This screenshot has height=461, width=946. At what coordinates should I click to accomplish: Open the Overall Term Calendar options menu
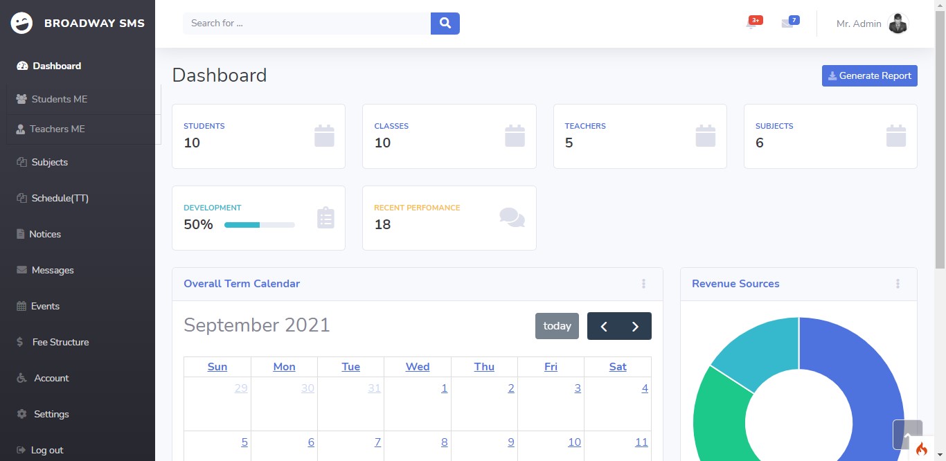coord(643,284)
